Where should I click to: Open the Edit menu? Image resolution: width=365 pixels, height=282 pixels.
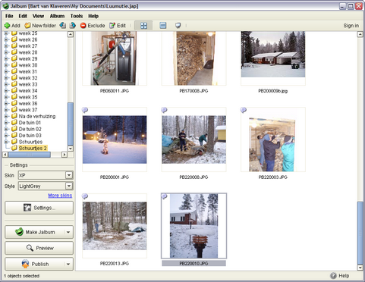pos(23,16)
